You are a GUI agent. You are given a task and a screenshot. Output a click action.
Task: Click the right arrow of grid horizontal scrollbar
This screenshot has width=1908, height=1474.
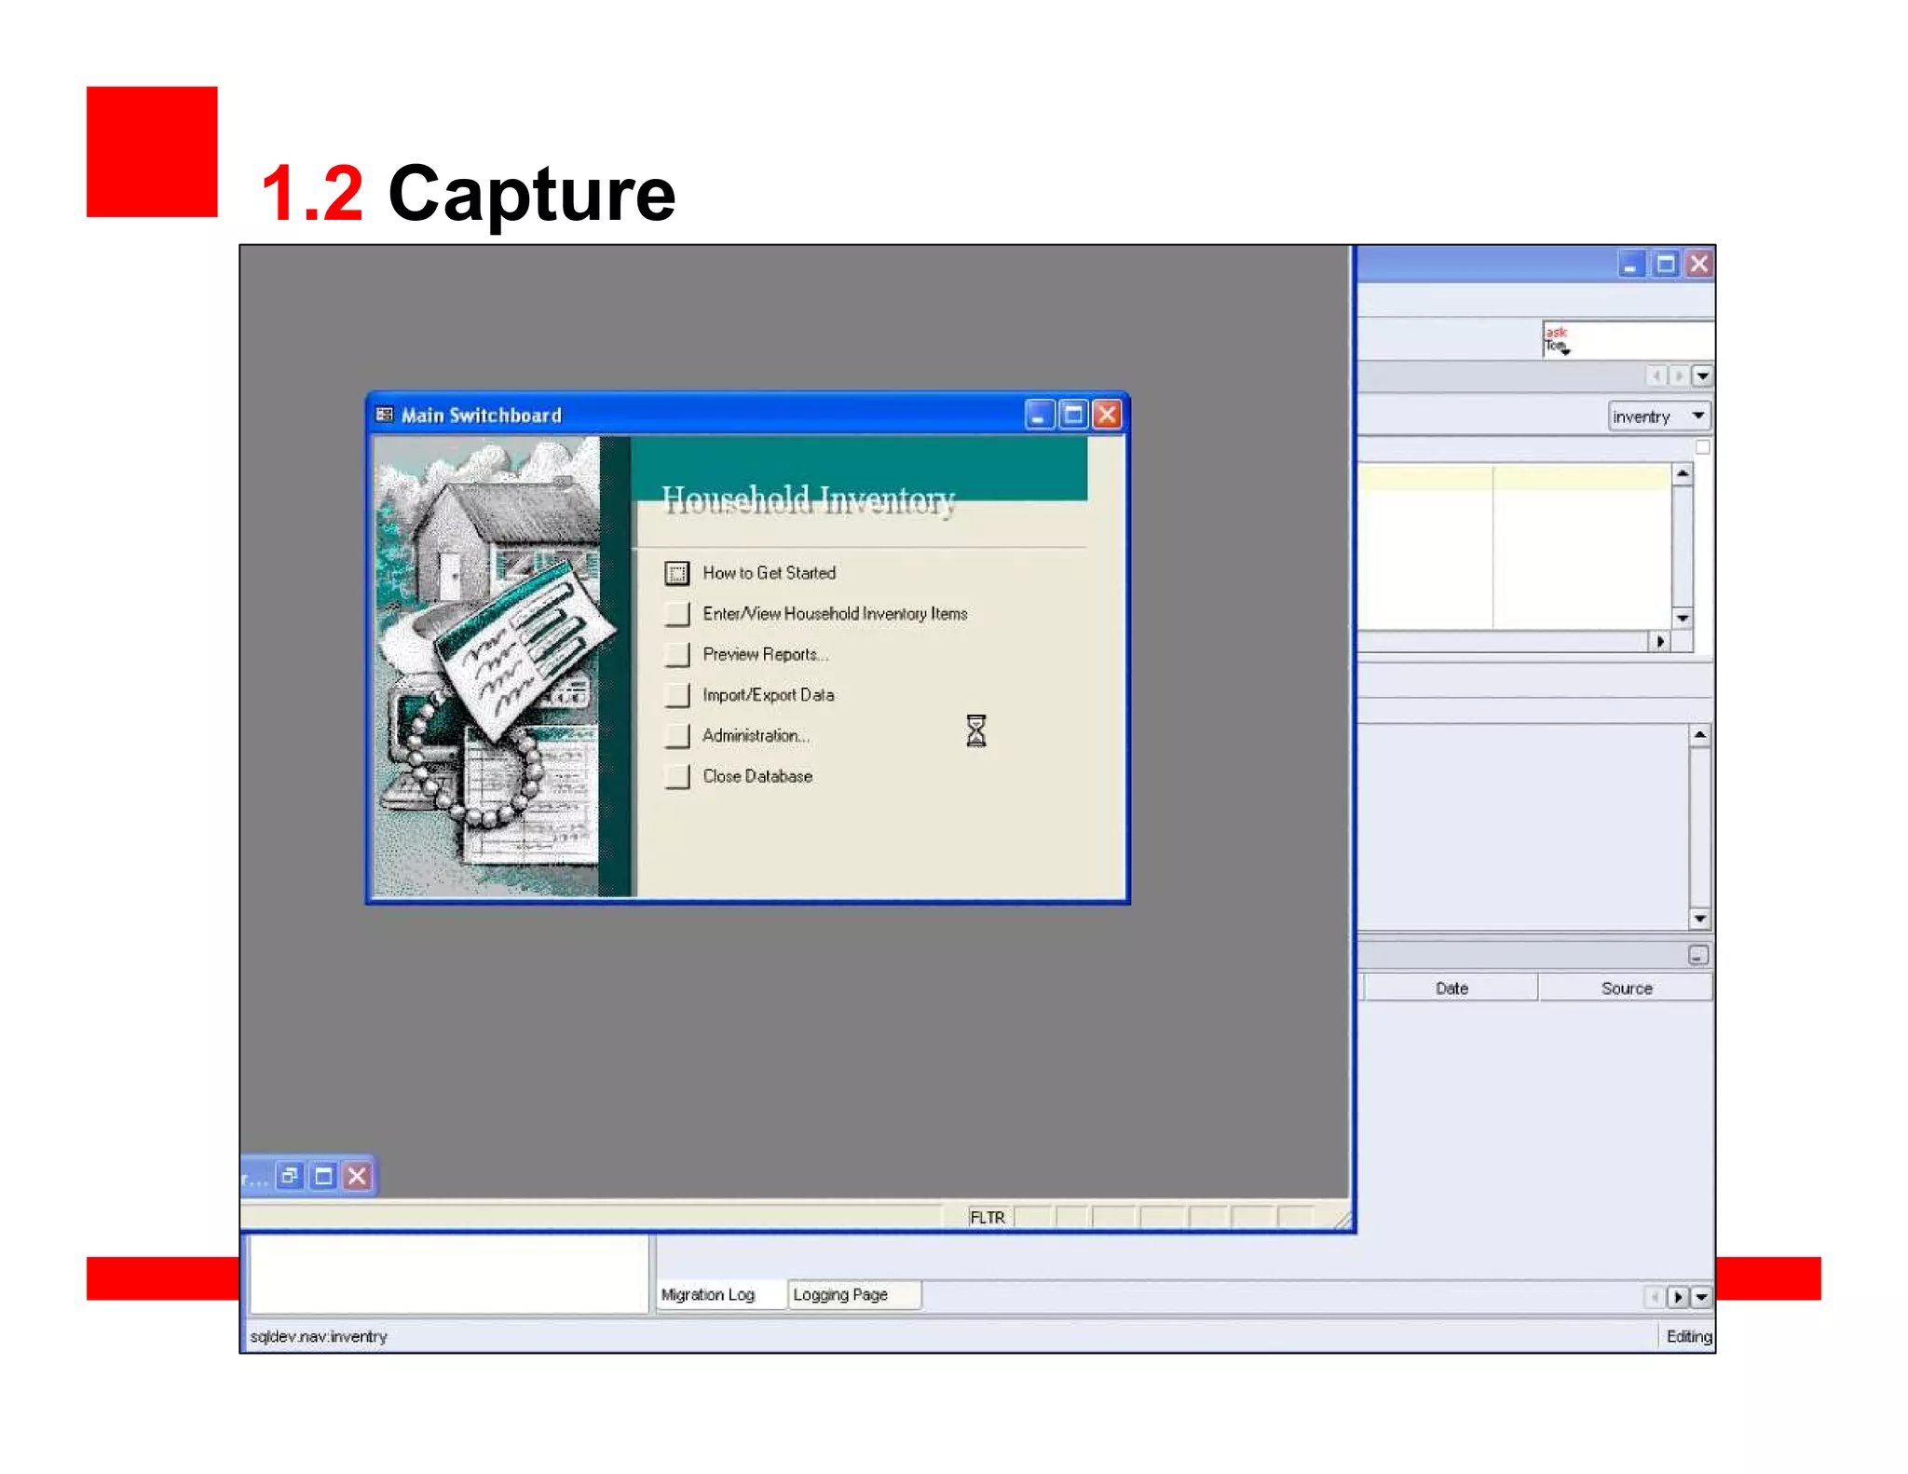coord(1660,642)
